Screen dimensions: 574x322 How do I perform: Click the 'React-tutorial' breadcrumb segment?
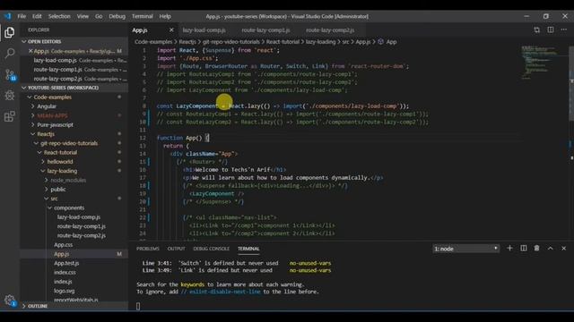tap(283, 42)
